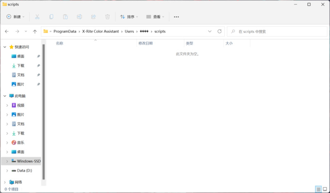Refresh the current folder view
Image resolution: width=330 pixels, height=193 pixels.
(220, 31)
